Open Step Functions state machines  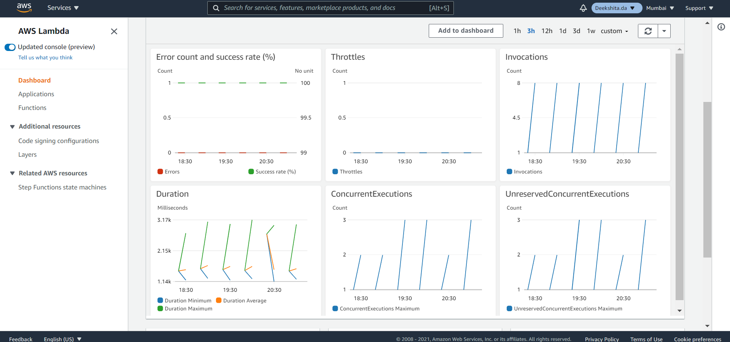[62, 188]
